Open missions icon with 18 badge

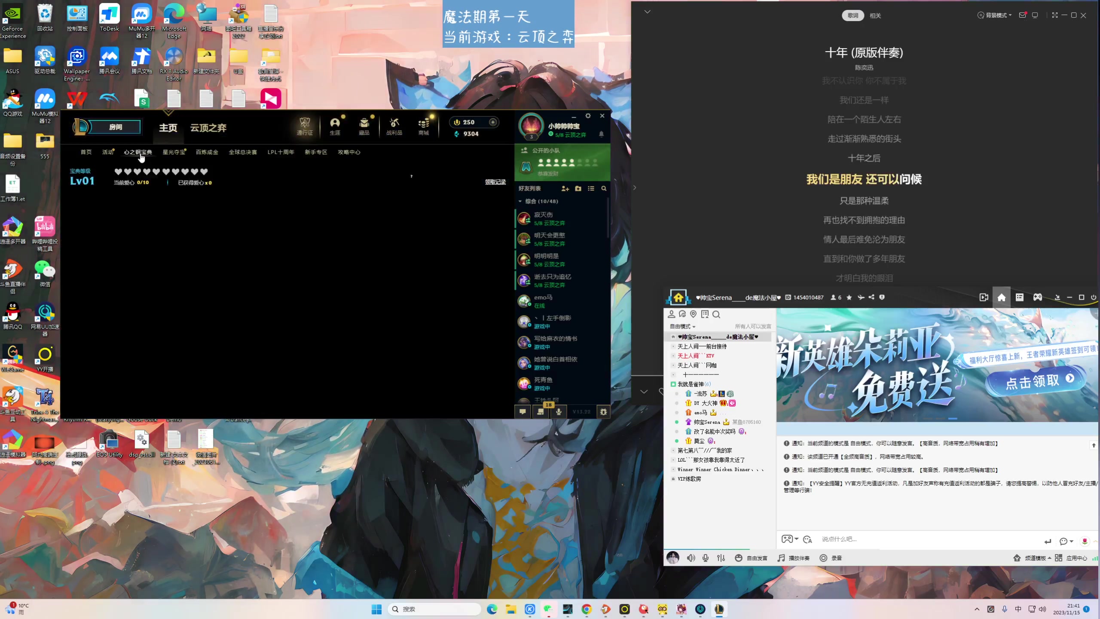(x=541, y=411)
